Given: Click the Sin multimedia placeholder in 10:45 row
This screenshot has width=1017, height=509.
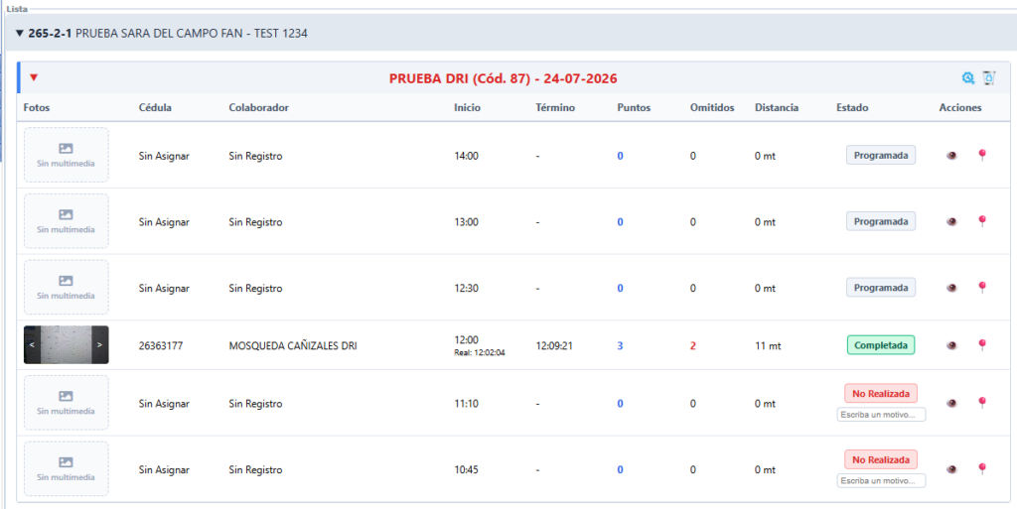Looking at the screenshot, I should [x=67, y=469].
